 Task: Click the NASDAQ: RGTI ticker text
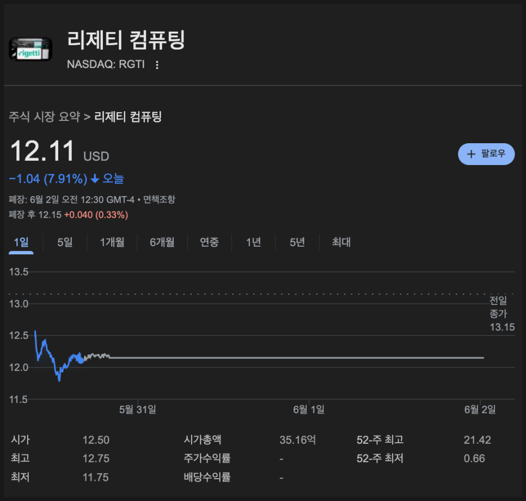click(106, 64)
